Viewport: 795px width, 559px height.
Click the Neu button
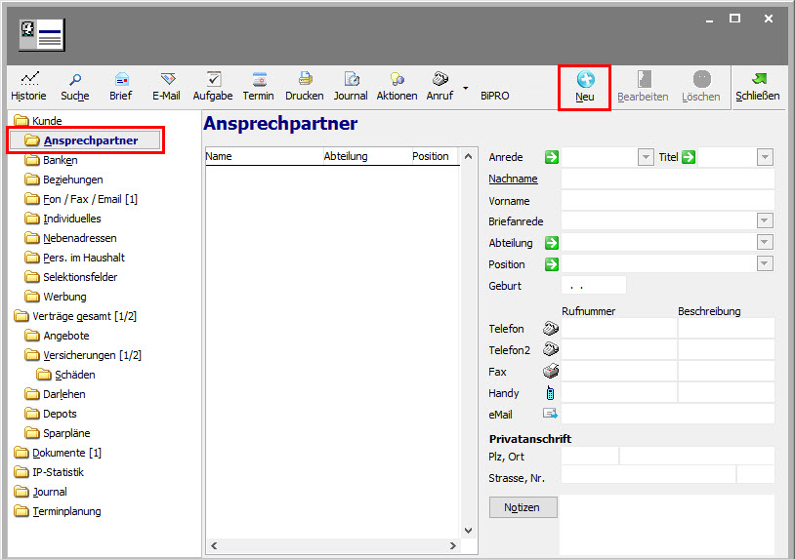(585, 86)
